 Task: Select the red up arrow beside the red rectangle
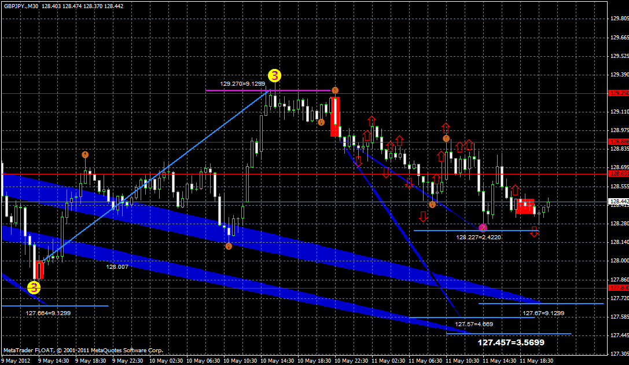click(514, 190)
